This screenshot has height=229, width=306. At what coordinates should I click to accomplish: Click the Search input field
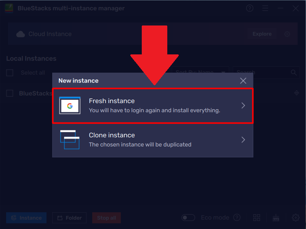click(x=266, y=72)
